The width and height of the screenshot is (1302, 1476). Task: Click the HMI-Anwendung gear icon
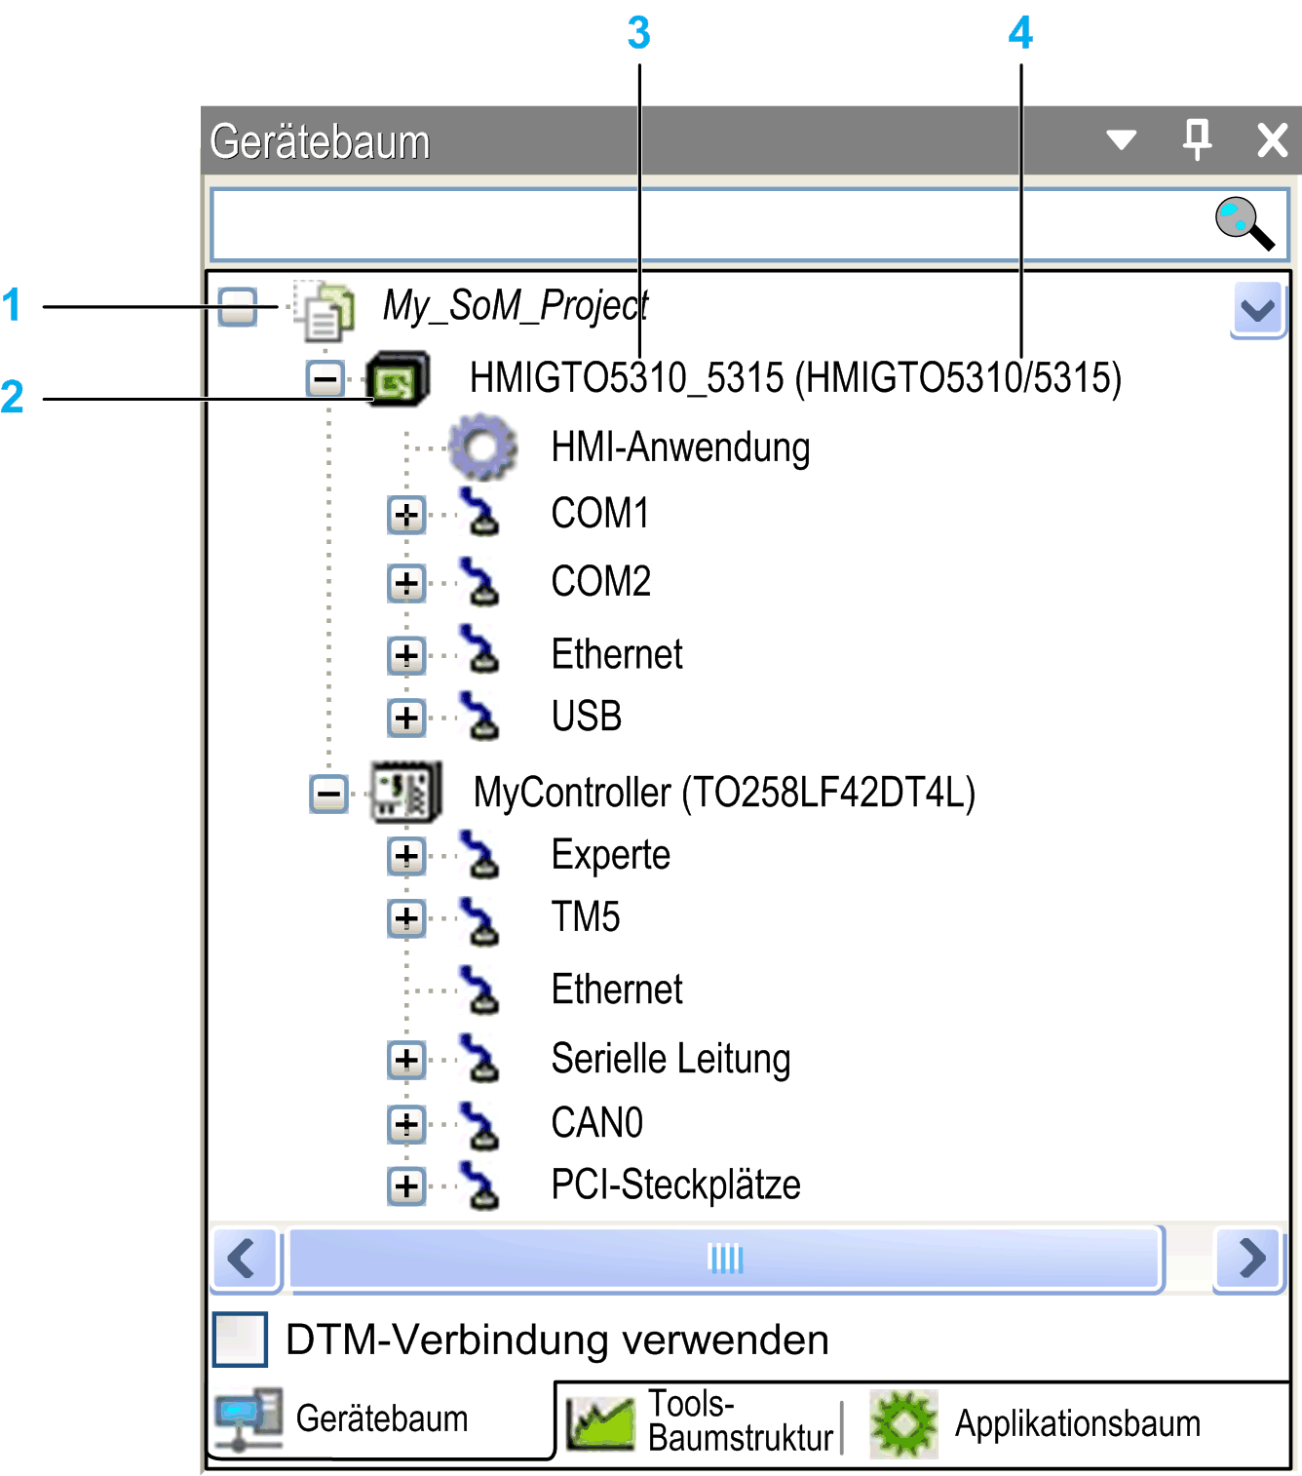pyautogui.click(x=483, y=447)
